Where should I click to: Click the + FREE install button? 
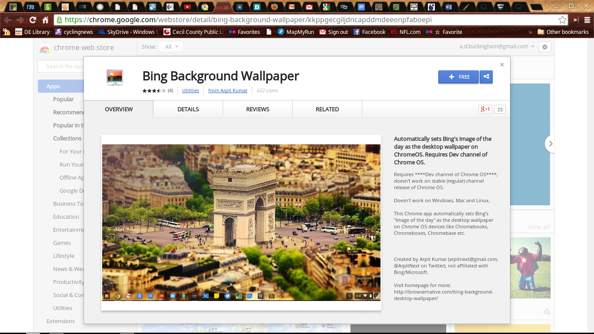458,77
